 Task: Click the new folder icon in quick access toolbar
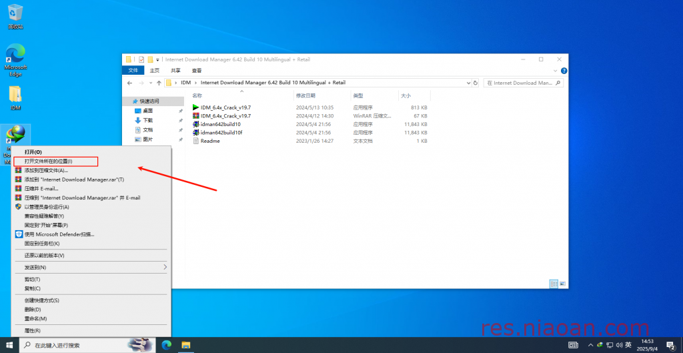click(x=150, y=59)
